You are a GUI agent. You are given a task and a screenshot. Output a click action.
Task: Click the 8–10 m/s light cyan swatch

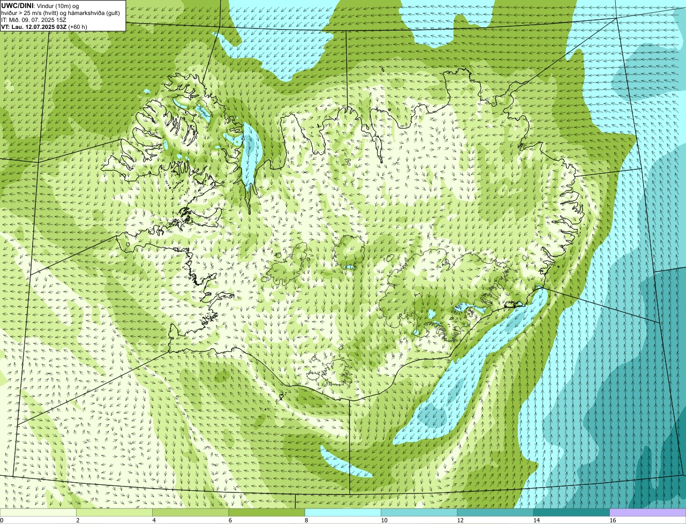(343, 512)
